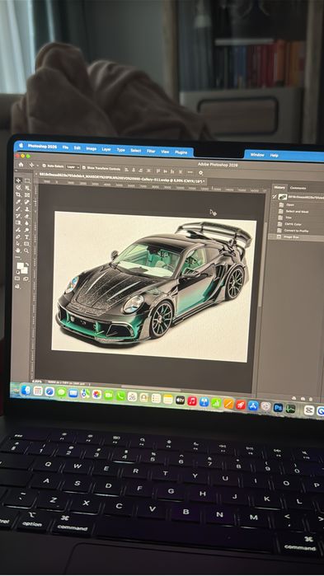Open the File menu

pyautogui.click(x=65, y=148)
